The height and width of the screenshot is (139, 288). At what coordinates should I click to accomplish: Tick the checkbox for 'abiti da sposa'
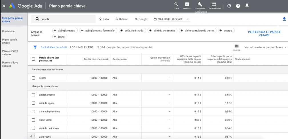coord(33,103)
